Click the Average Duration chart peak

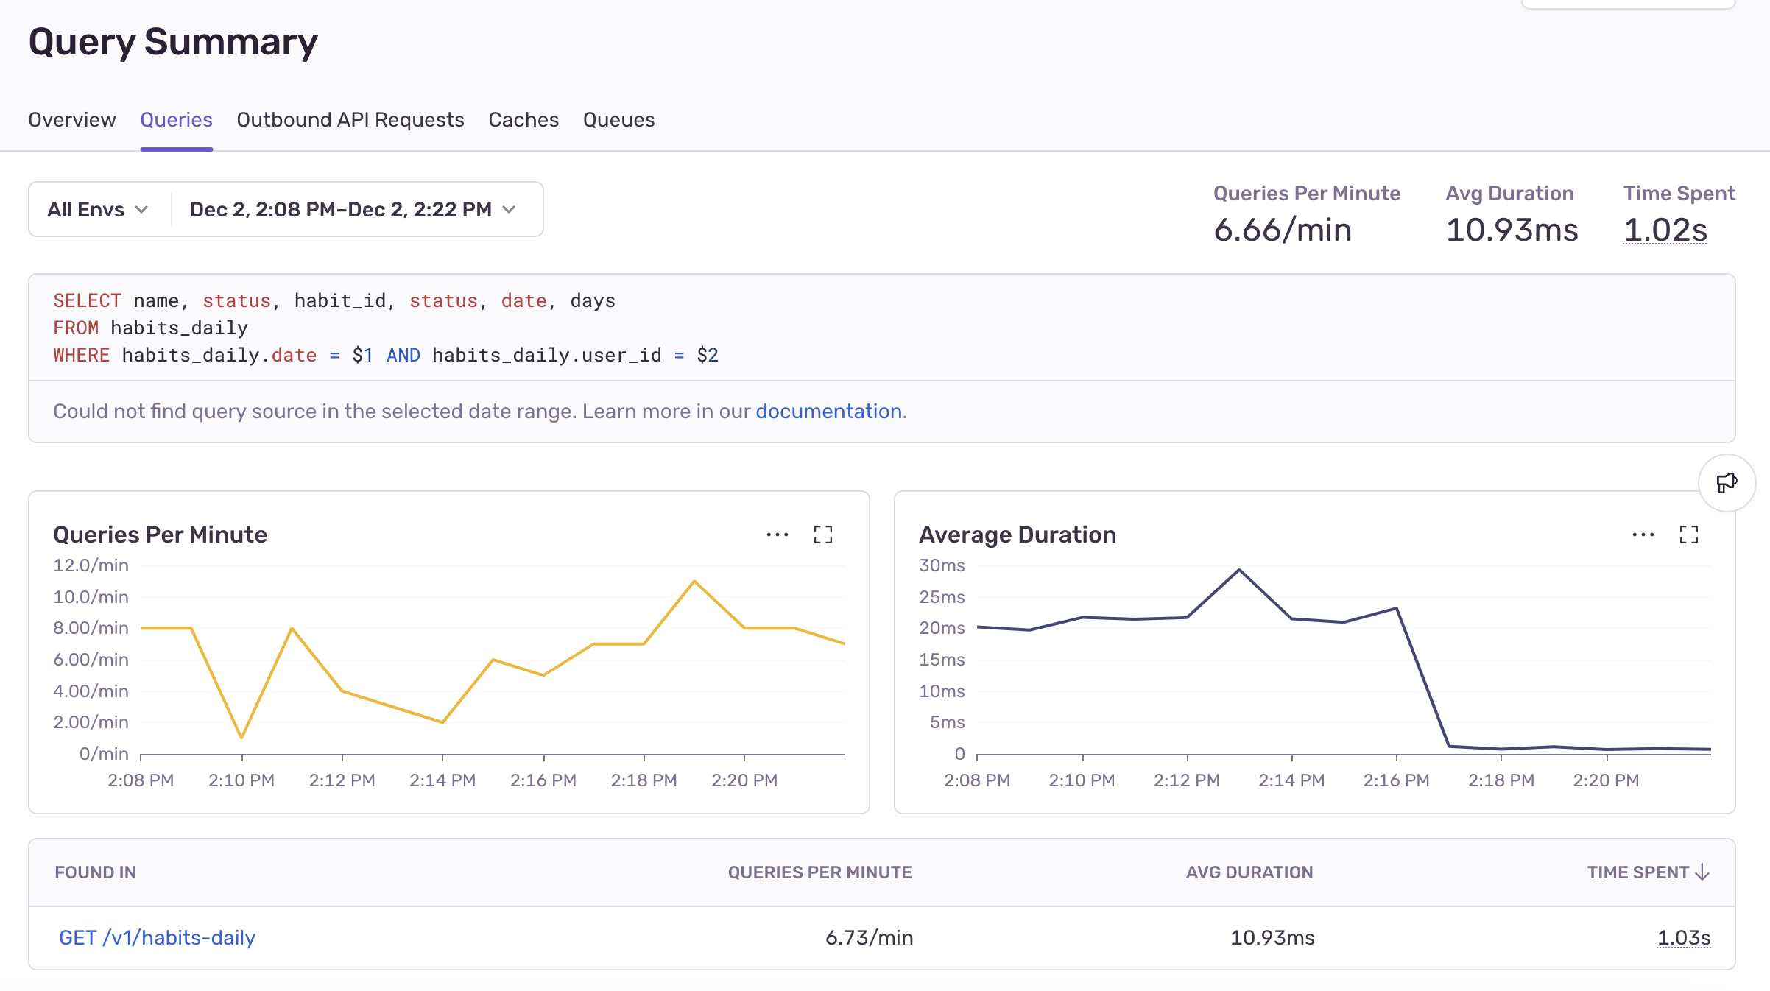[x=1239, y=570]
